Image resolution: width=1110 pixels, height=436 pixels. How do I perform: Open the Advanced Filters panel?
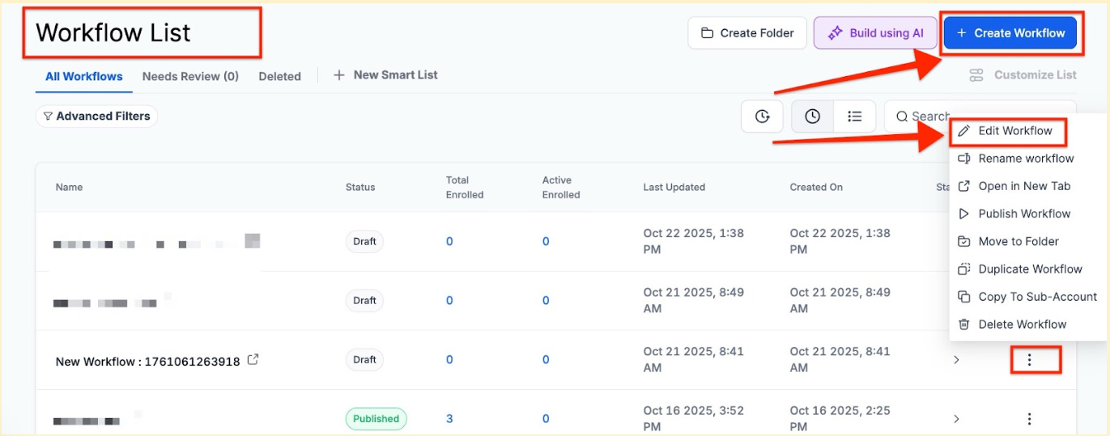point(96,116)
